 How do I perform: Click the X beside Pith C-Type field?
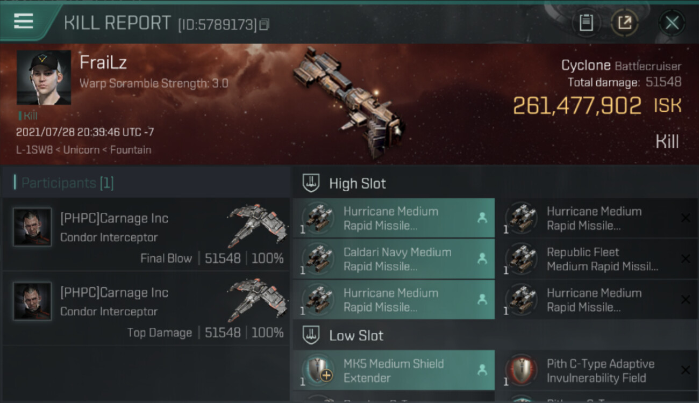(686, 370)
